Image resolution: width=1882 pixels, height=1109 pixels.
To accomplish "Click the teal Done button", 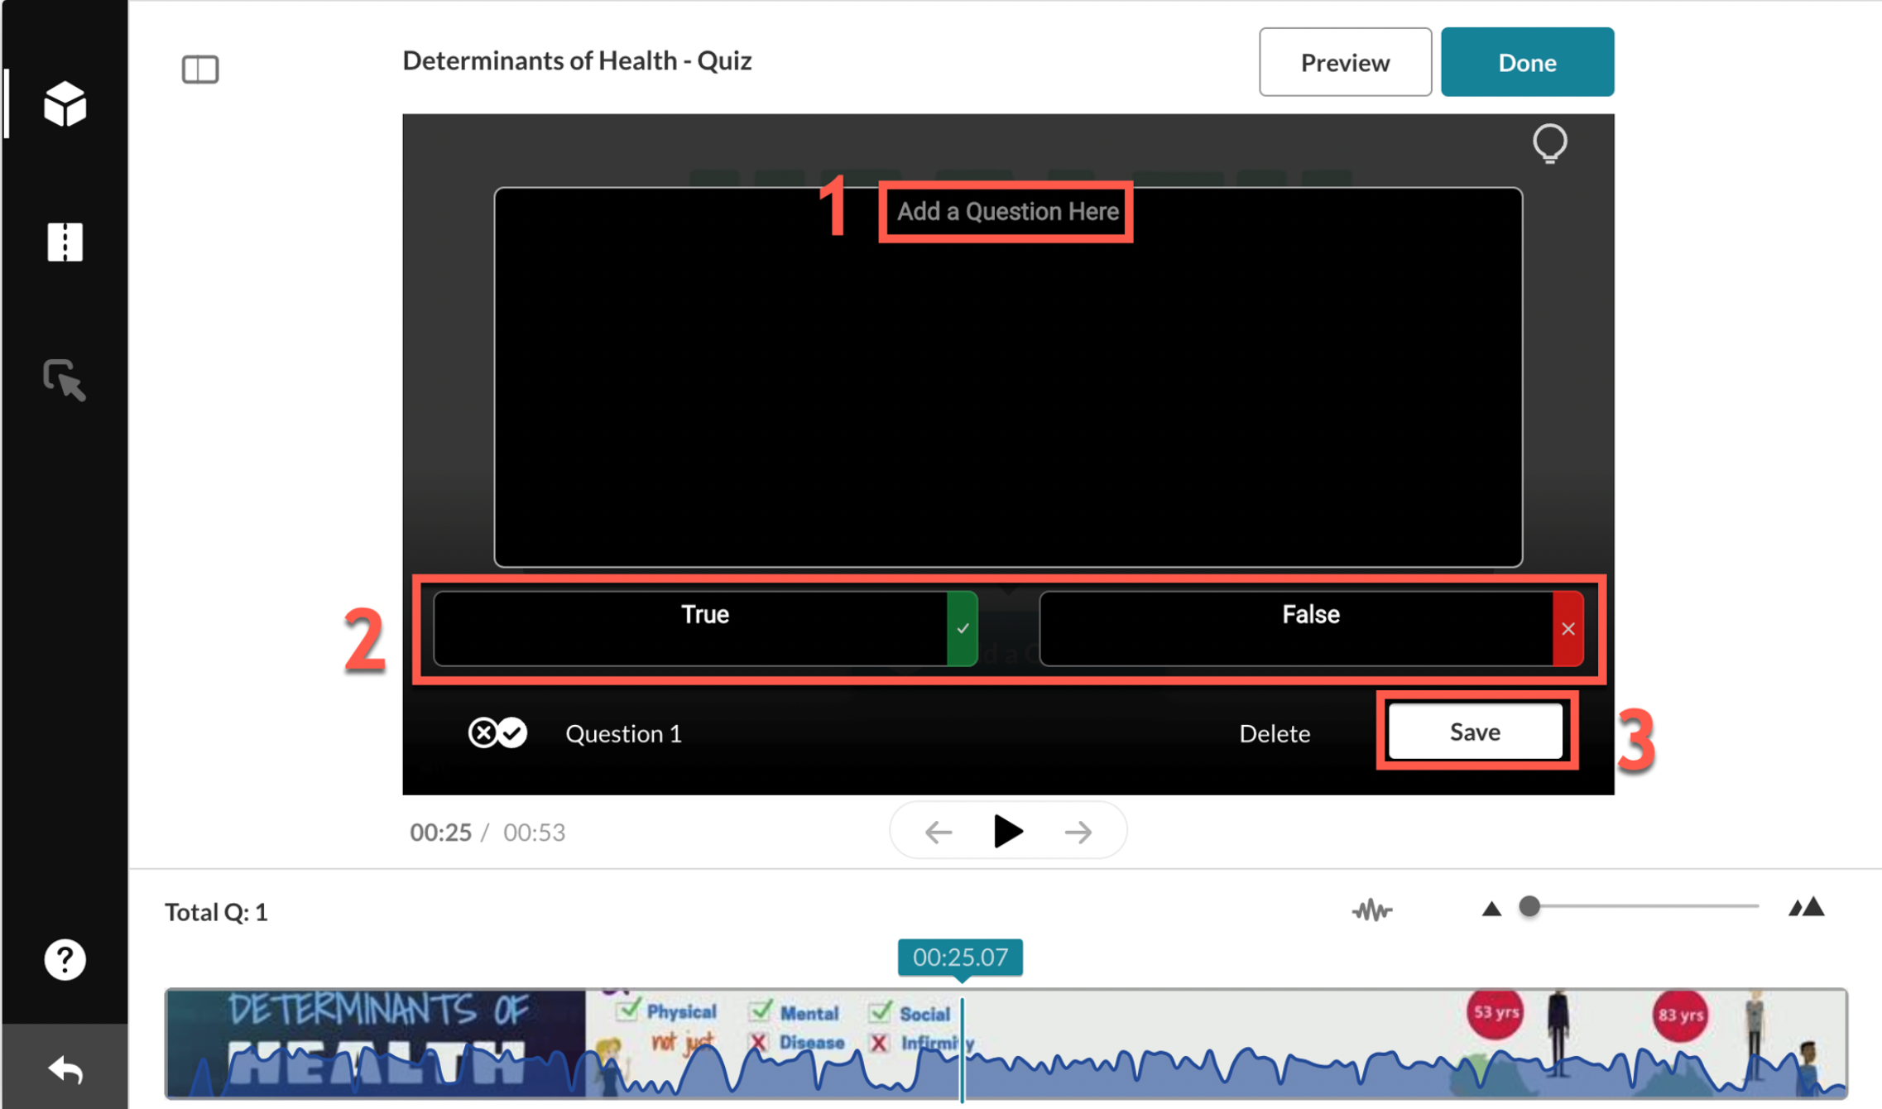I will [x=1527, y=62].
